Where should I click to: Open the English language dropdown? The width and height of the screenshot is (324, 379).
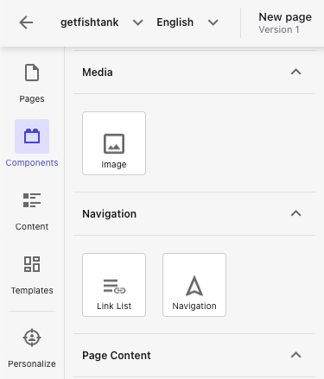click(187, 22)
